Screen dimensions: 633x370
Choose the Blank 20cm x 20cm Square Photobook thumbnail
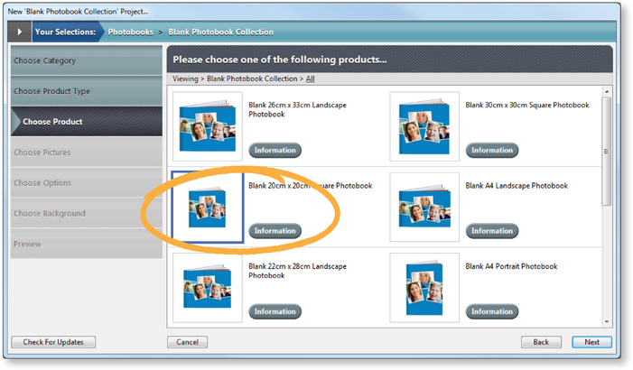pyautogui.click(x=208, y=208)
